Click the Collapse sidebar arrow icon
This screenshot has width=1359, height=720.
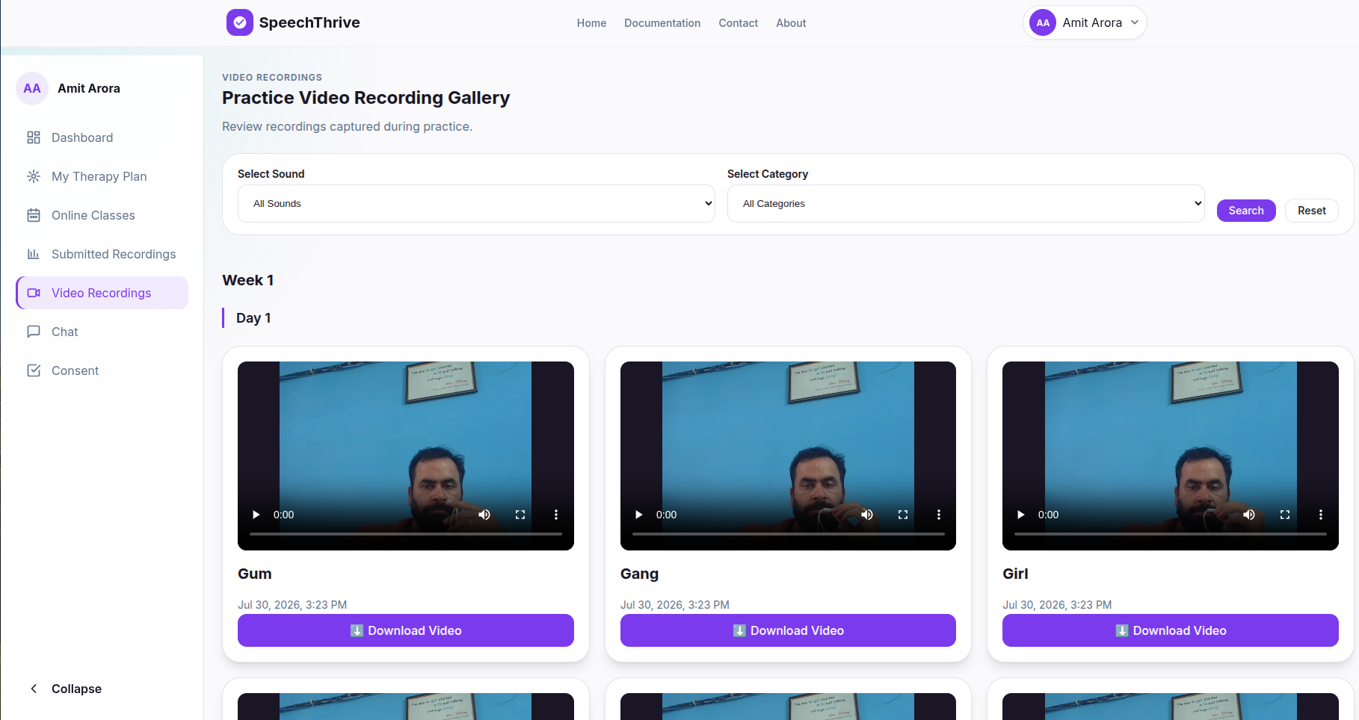click(34, 689)
